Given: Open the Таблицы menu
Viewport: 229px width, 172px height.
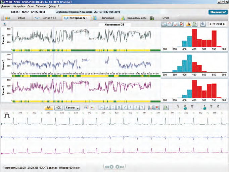Looking at the screenshot, I should coord(41,6).
